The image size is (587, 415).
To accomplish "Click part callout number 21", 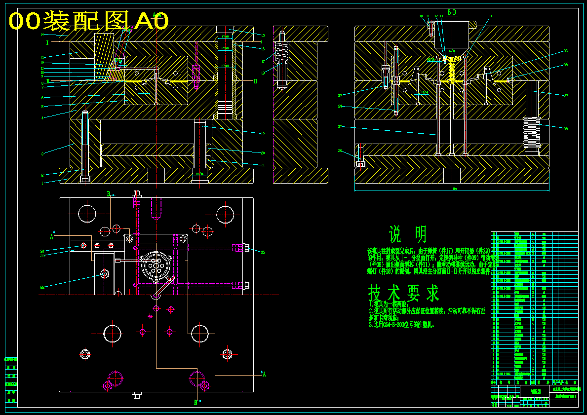I will coord(263,165).
